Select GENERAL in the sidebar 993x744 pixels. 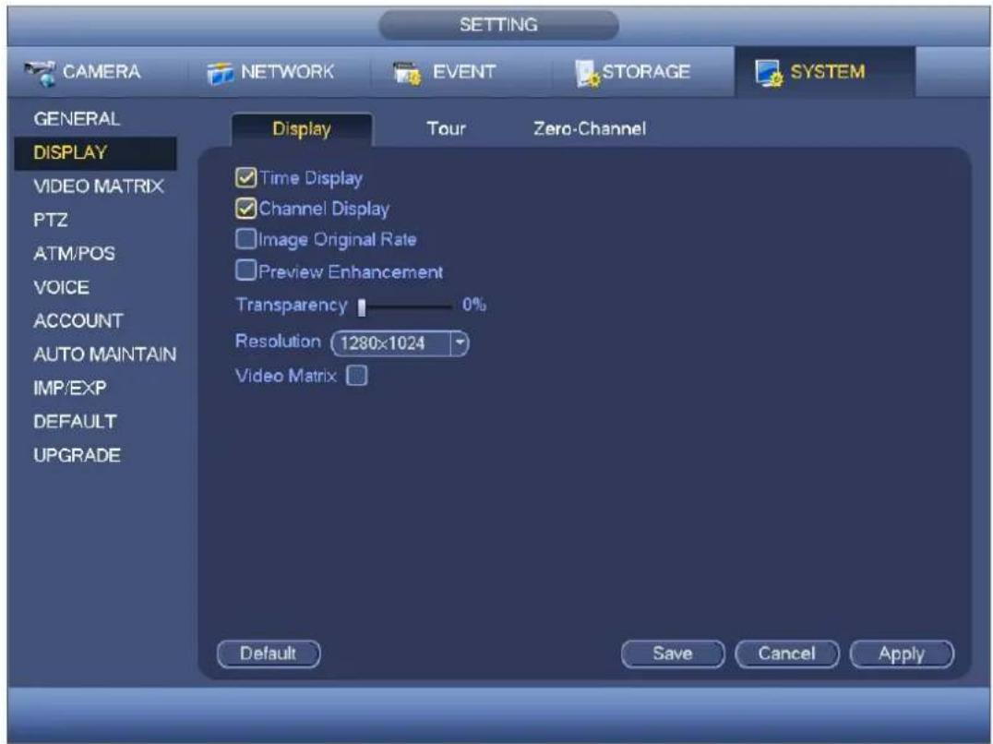[x=77, y=119]
